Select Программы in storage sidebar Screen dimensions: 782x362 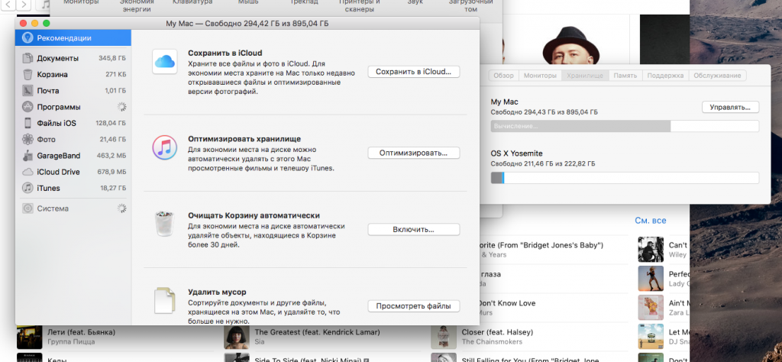click(x=73, y=107)
